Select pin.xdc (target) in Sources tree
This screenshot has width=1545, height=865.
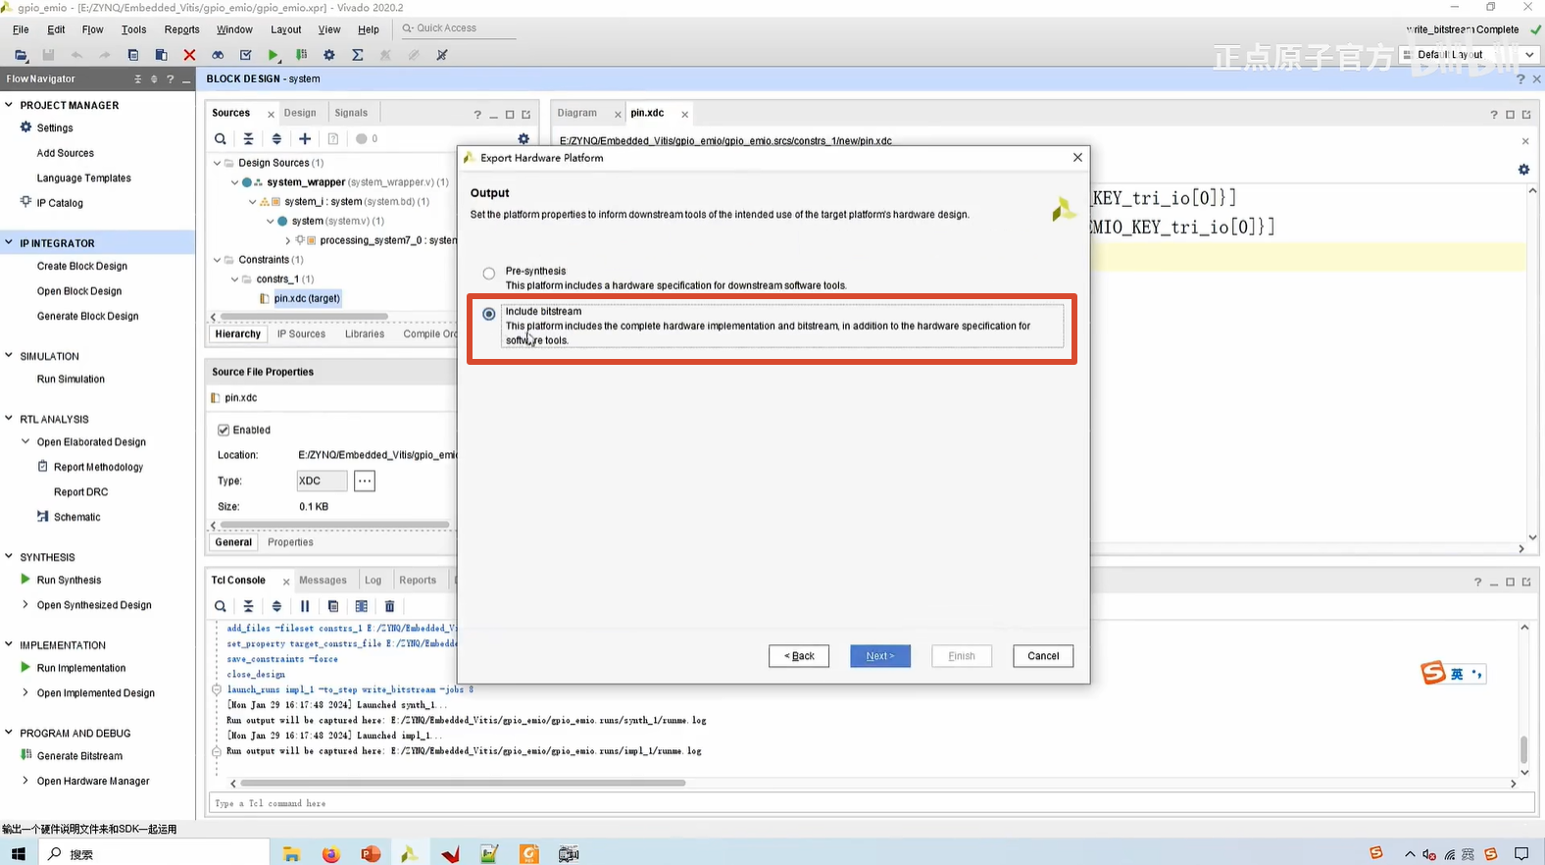tap(307, 298)
